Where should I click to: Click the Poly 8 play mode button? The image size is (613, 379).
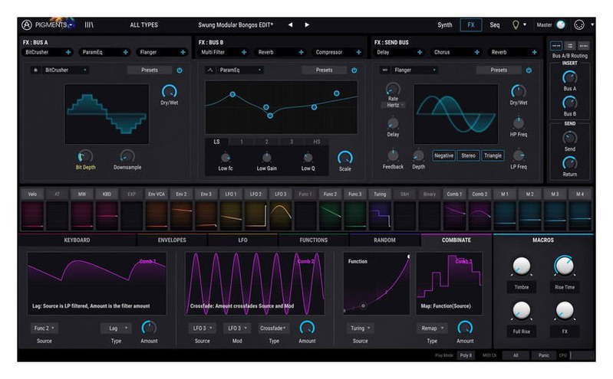point(466,355)
